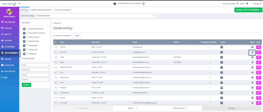Expand assigned facilities for Andrzej
Viewport: 263px width, 112px height.
click(210, 47)
